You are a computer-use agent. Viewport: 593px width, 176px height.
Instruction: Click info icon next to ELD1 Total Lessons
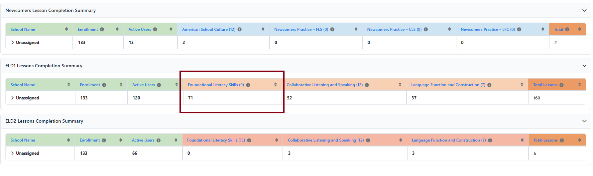click(x=561, y=85)
